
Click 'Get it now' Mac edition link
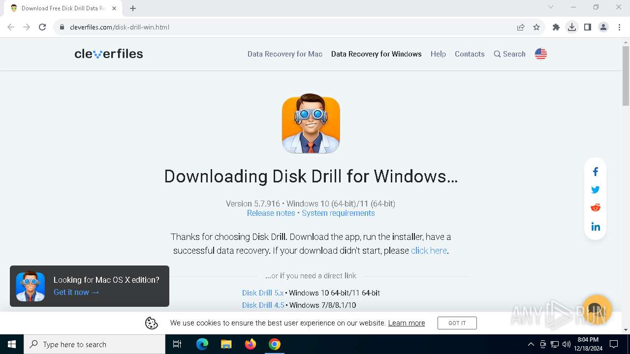76,292
